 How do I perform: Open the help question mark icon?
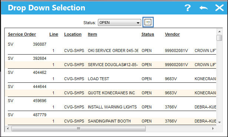pyautogui.click(x=188, y=8)
